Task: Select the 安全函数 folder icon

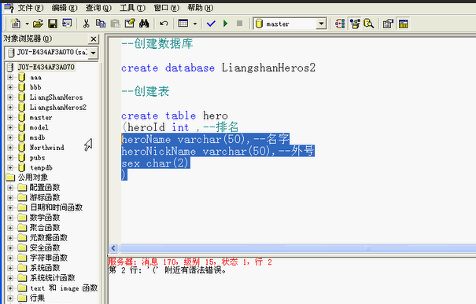Action: [22, 247]
